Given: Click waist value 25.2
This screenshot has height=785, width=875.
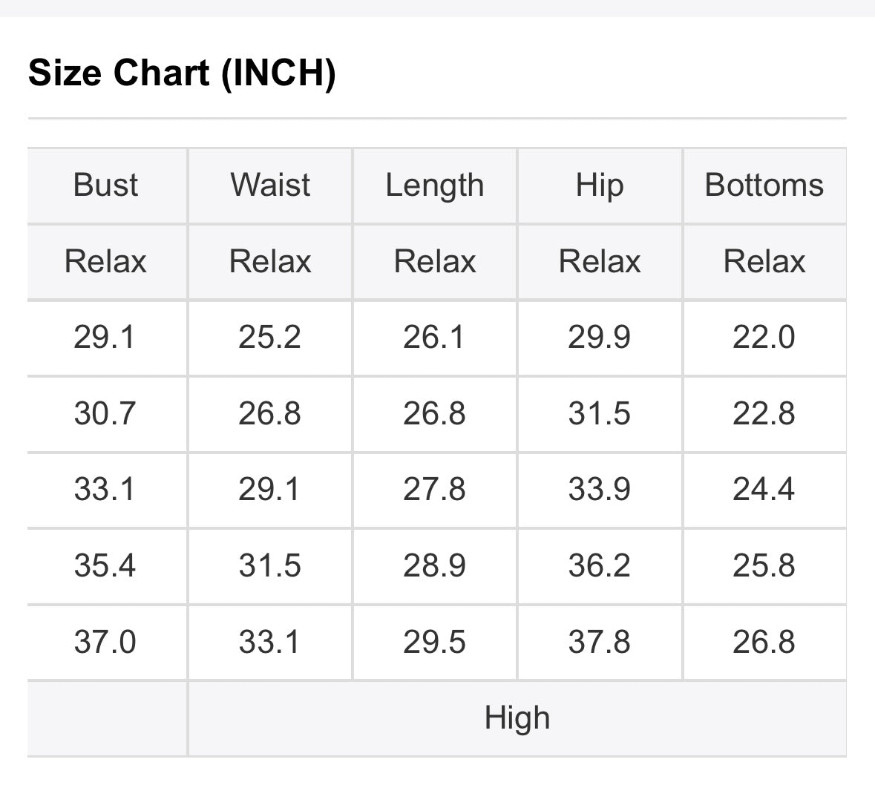Looking at the screenshot, I should 270,338.
